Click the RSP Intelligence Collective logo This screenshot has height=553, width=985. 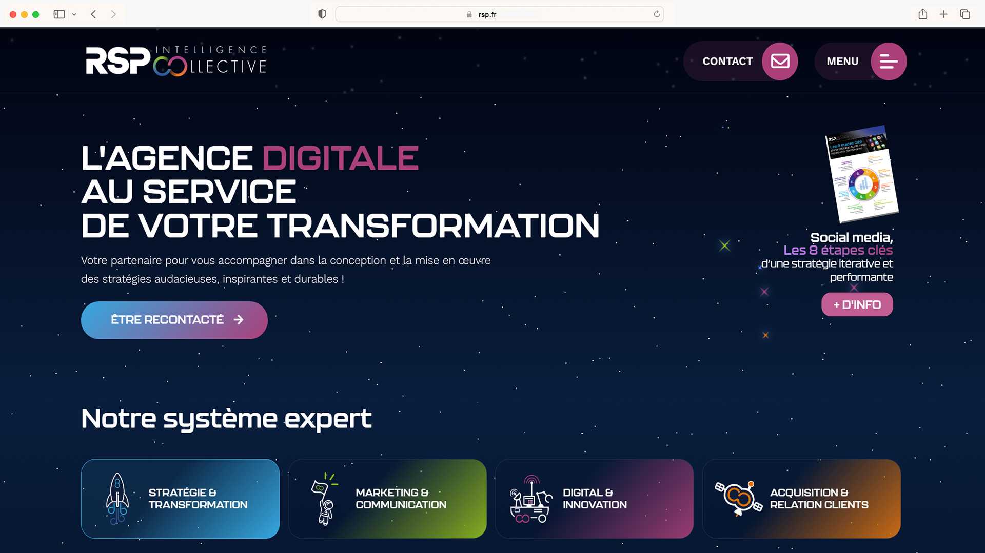pyautogui.click(x=176, y=61)
